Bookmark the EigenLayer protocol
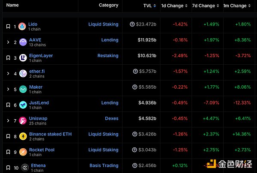This screenshot has height=173, width=257. pyautogui.click(x=8, y=58)
